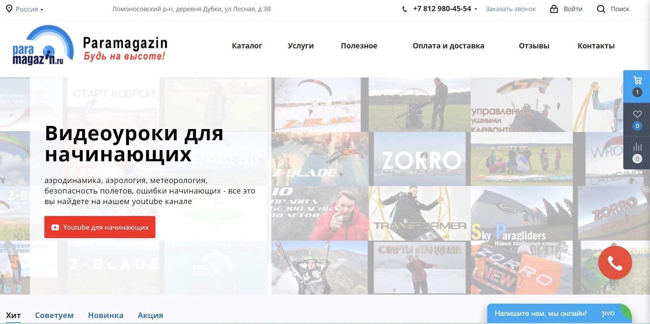This screenshot has height=324, width=650.
Task: Click the search magnifier icon
Action: click(601, 9)
